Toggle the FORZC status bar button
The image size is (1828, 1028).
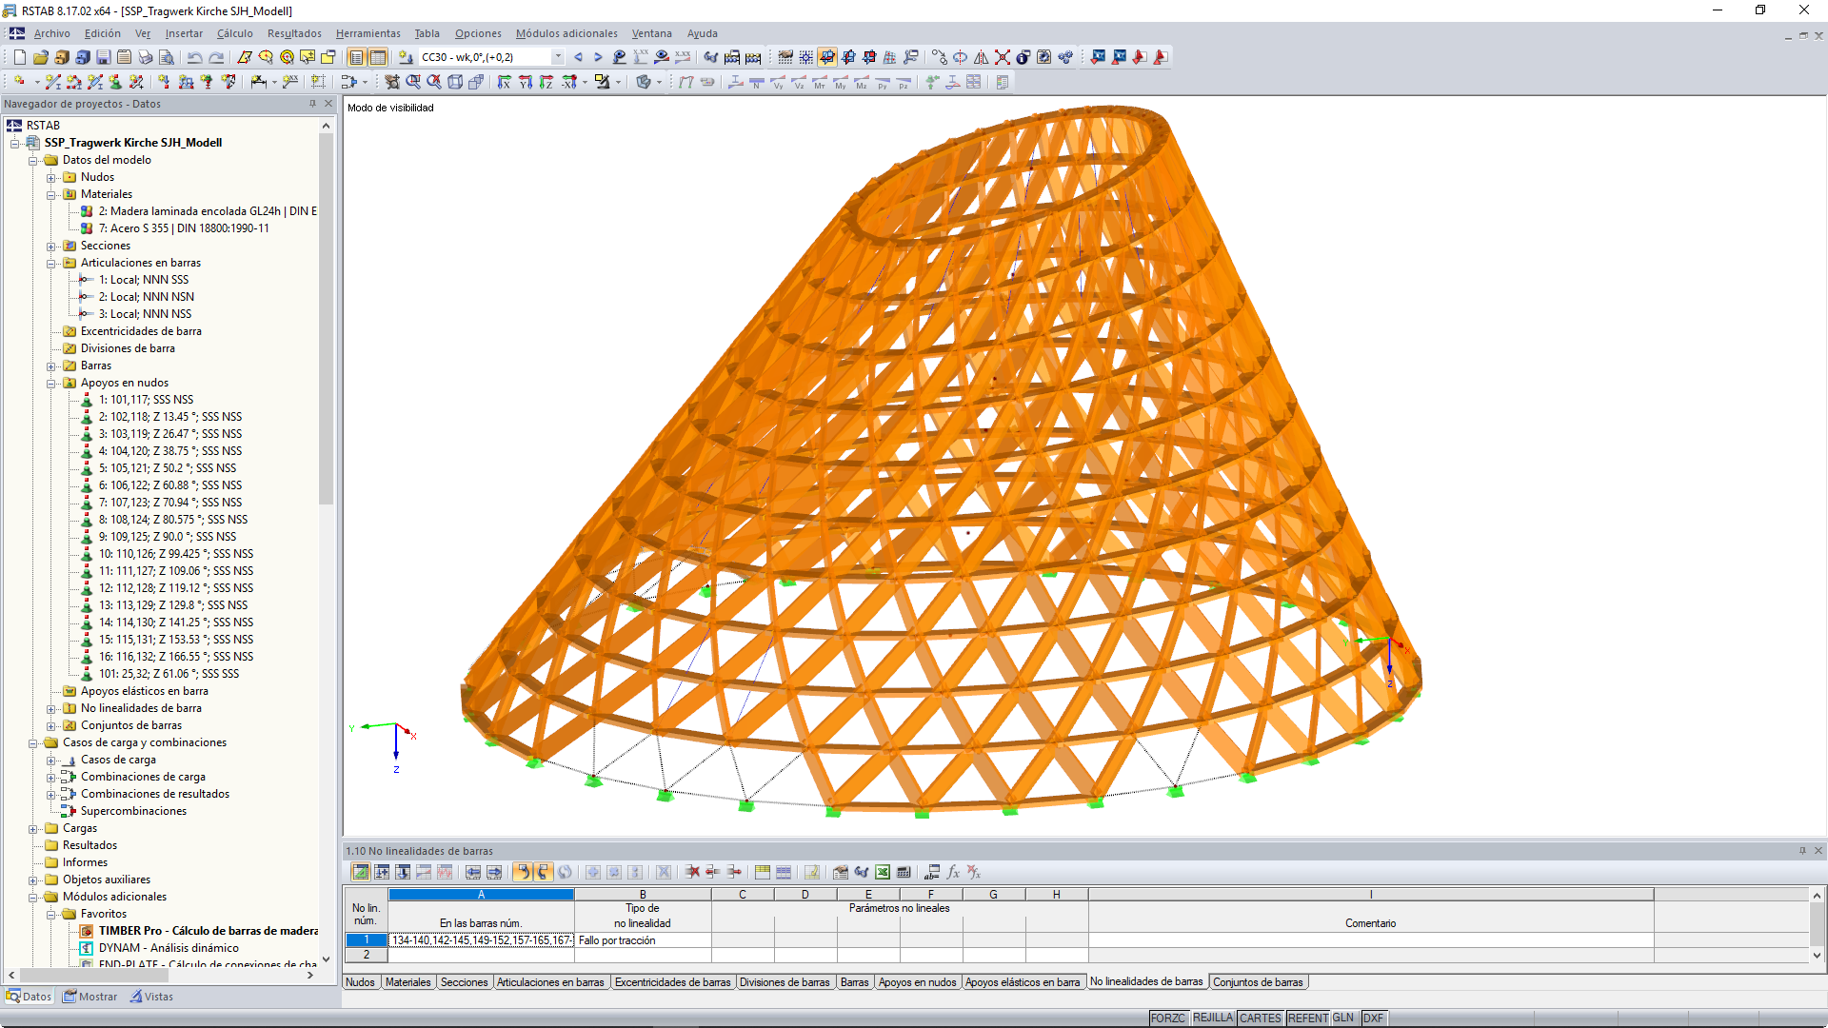tap(1167, 1018)
